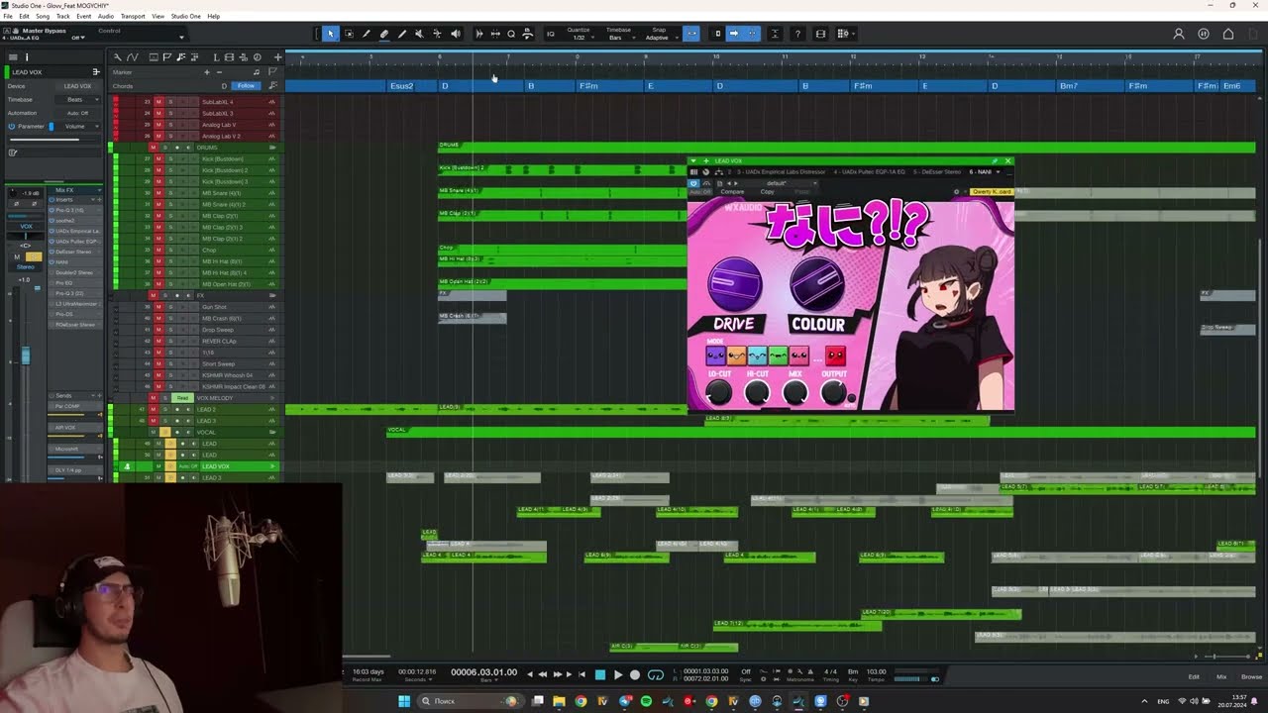Toggle the chord track Follow button

[246, 86]
